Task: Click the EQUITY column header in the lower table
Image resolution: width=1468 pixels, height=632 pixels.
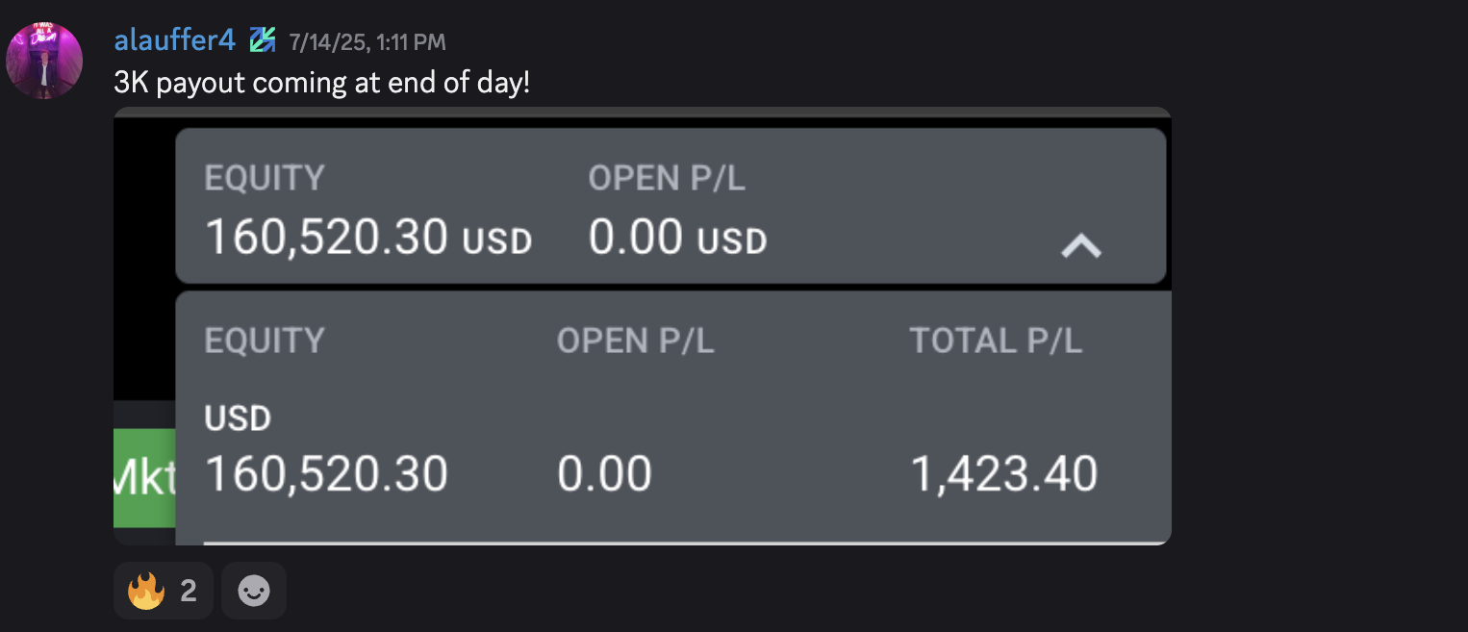Action: (265, 341)
